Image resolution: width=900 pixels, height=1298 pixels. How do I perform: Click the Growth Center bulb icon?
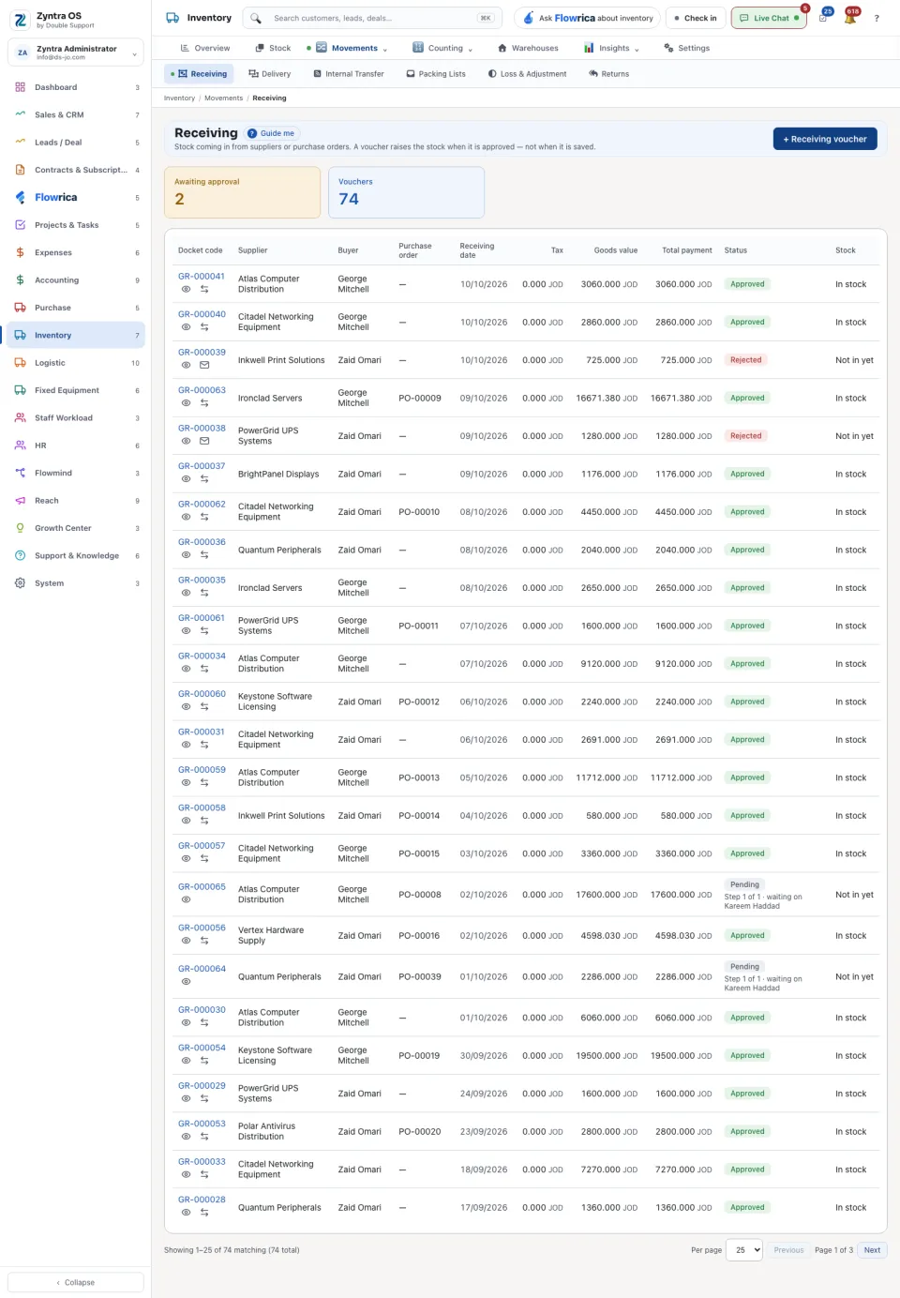tap(20, 528)
